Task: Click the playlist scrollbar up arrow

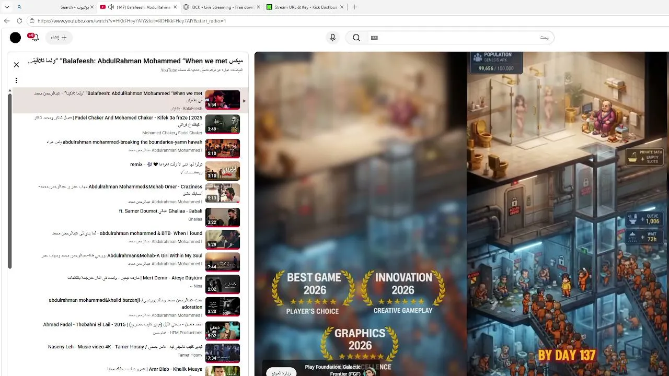Action: coord(9,91)
